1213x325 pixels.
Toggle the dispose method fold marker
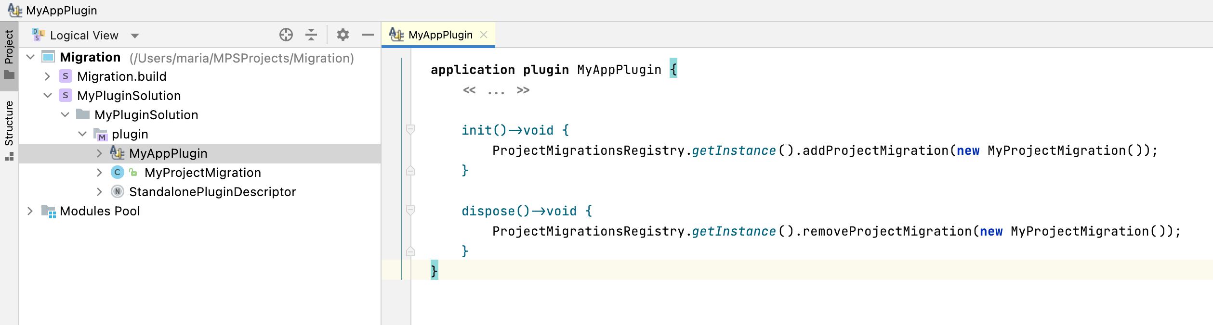pyautogui.click(x=410, y=211)
